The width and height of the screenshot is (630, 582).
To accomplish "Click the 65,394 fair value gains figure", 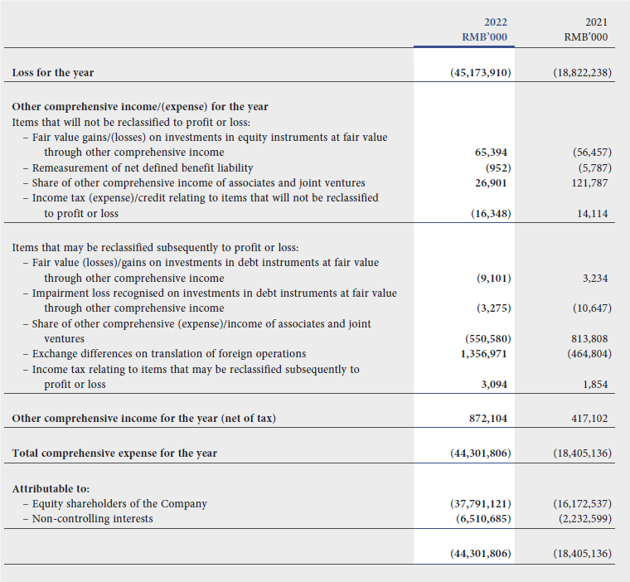I will (491, 153).
